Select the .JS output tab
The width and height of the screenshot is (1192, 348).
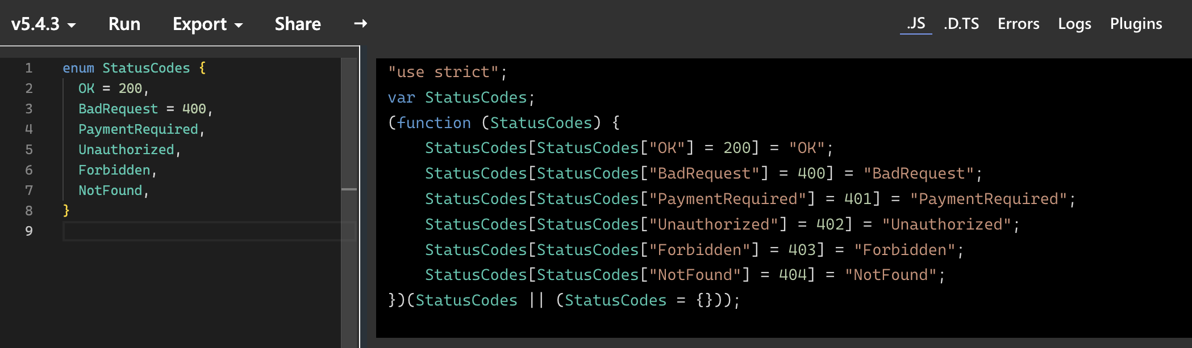(x=915, y=24)
